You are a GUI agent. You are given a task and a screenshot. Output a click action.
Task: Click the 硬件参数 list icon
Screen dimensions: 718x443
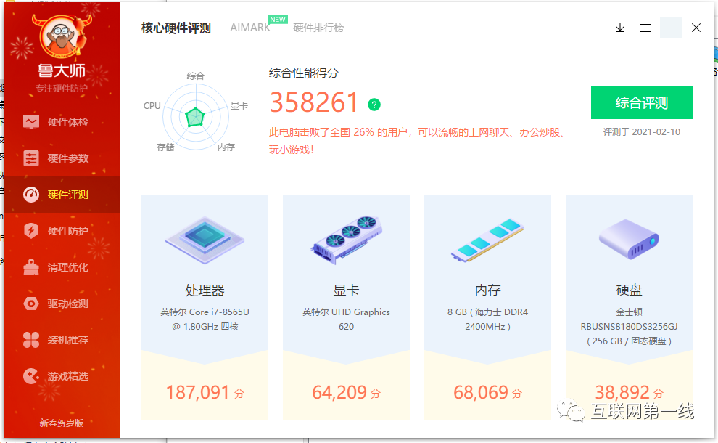(31, 158)
